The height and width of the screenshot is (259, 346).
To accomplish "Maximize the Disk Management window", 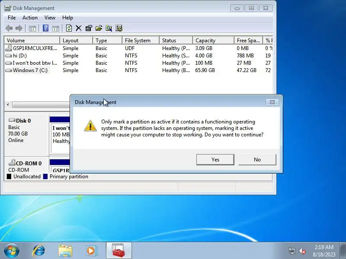I will pyautogui.click(x=251, y=8).
